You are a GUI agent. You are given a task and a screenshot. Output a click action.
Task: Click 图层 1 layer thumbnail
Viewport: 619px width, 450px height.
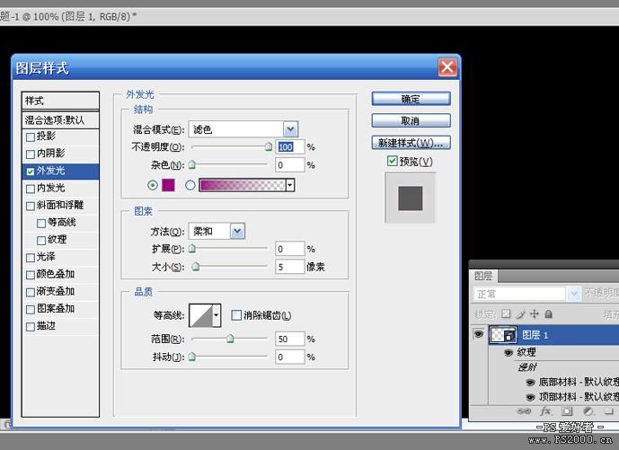503,335
